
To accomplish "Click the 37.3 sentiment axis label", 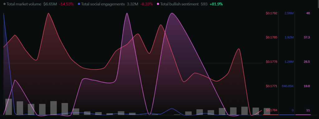I will 307,37.
